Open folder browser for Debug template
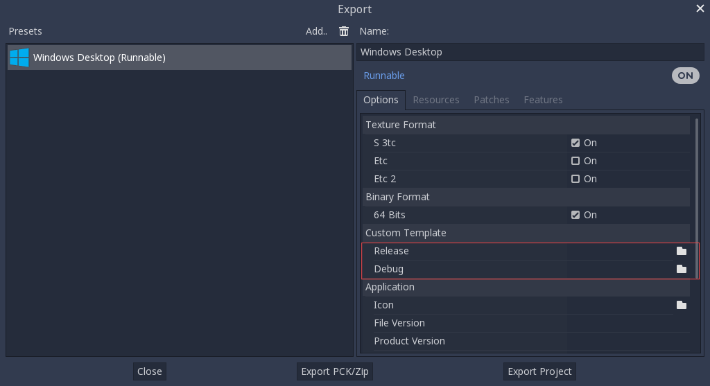This screenshot has width=710, height=386. tap(681, 269)
